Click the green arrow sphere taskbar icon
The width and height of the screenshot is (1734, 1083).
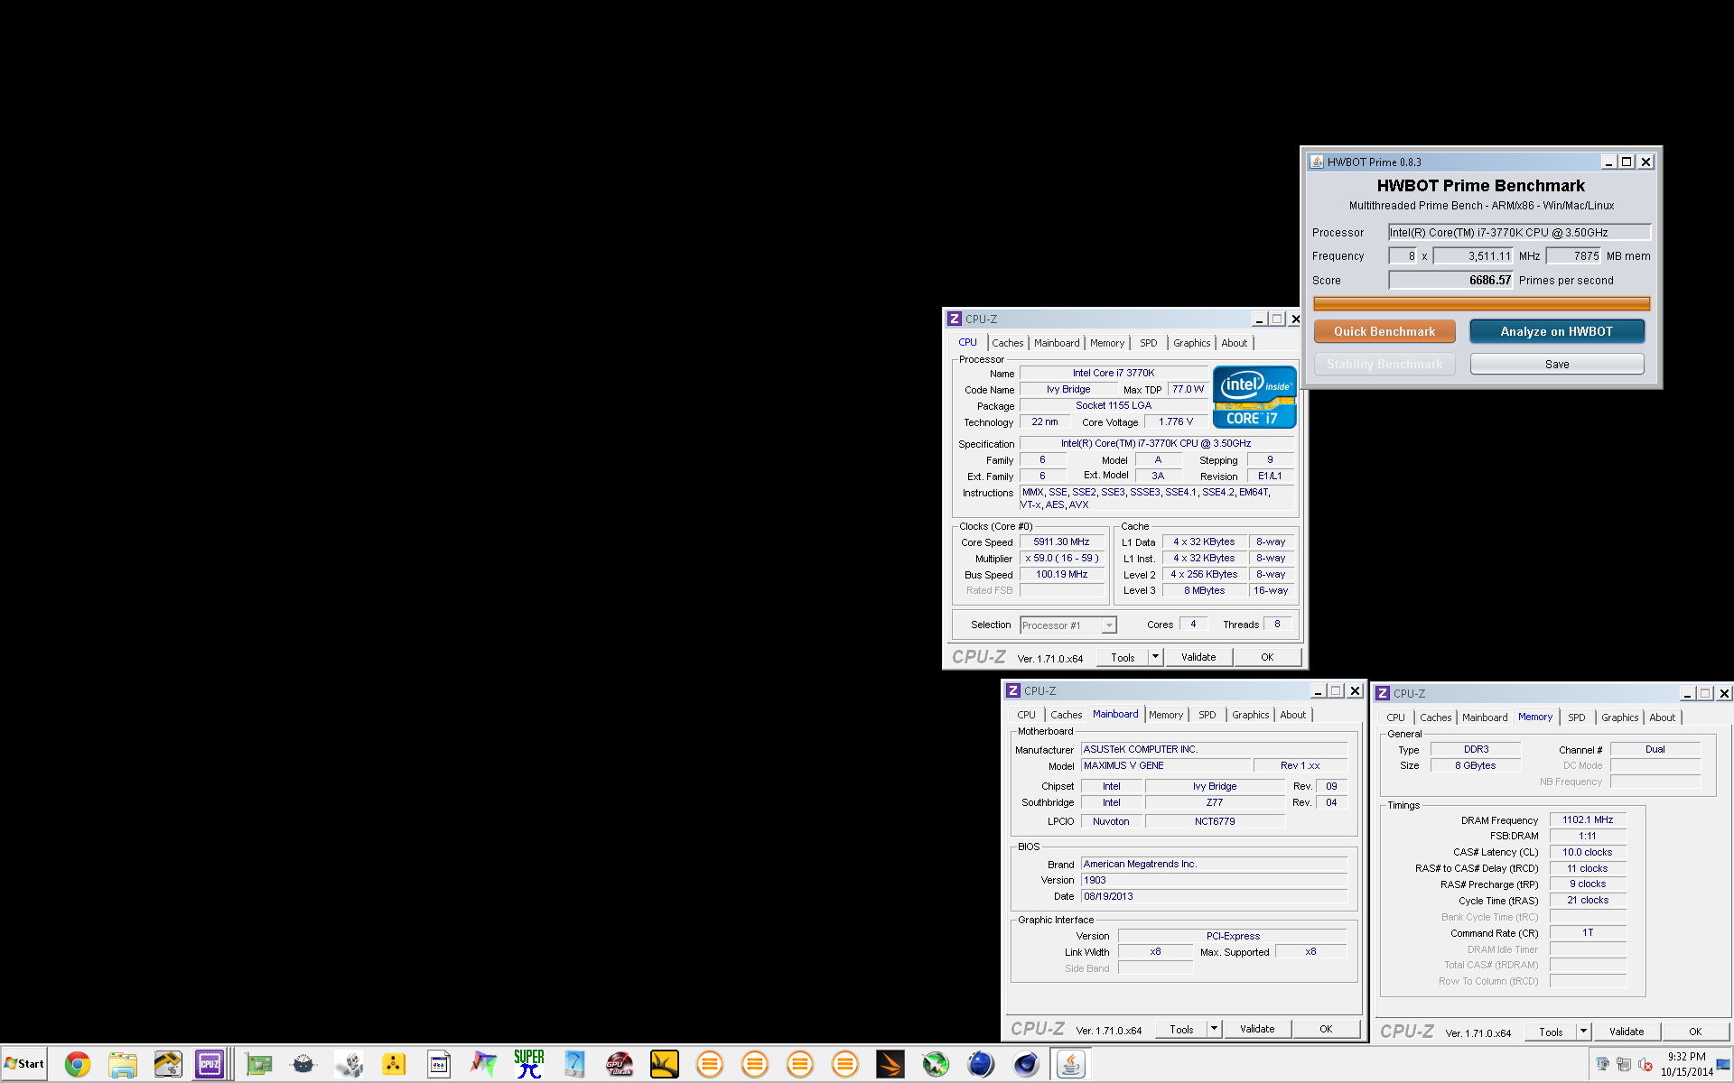point(936,1065)
